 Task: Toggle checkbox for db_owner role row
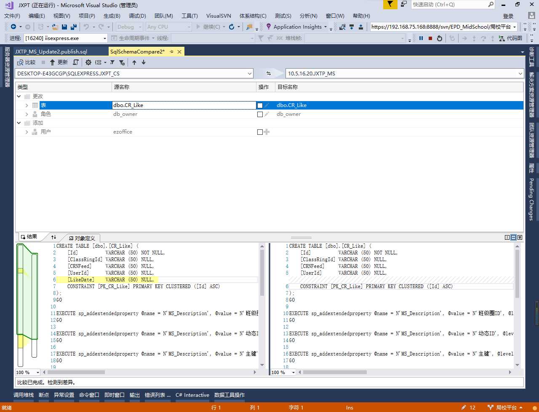pyautogui.click(x=260, y=114)
